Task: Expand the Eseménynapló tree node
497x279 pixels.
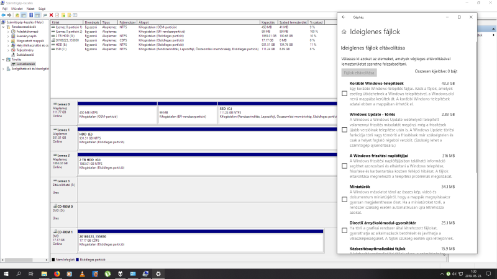Action: point(8,37)
